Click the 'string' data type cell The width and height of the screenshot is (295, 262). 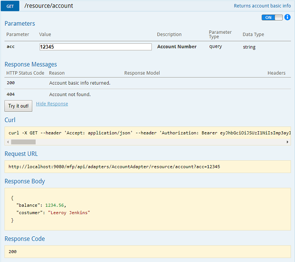click(249, 47)
